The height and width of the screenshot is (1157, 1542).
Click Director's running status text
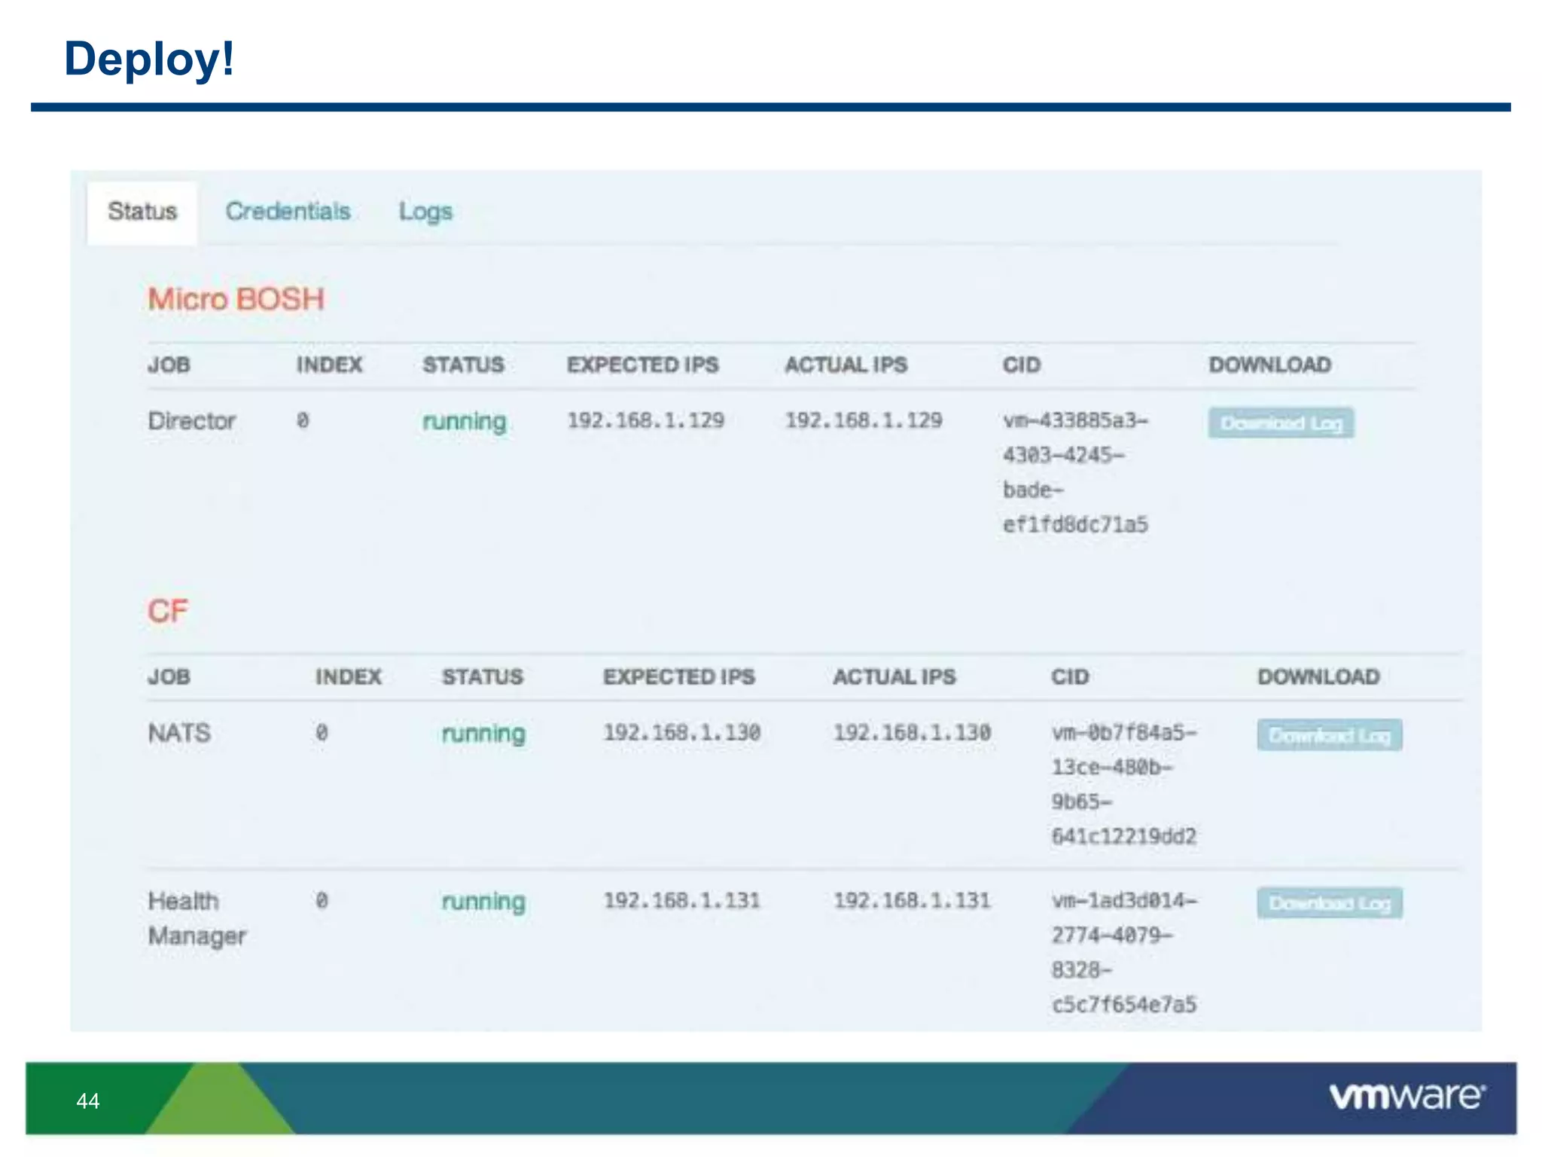point(464,422)
